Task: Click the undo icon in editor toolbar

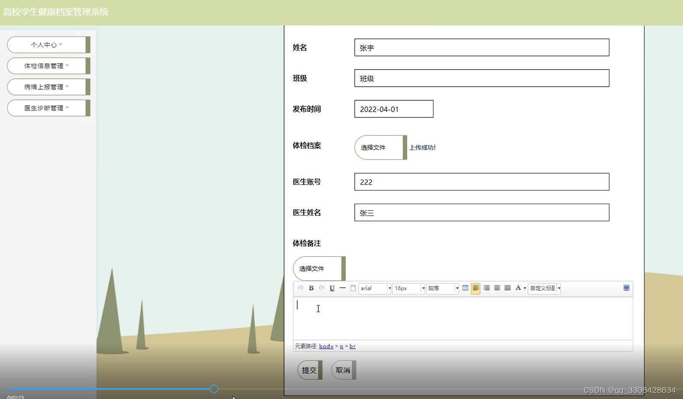Action: [300, 288]
